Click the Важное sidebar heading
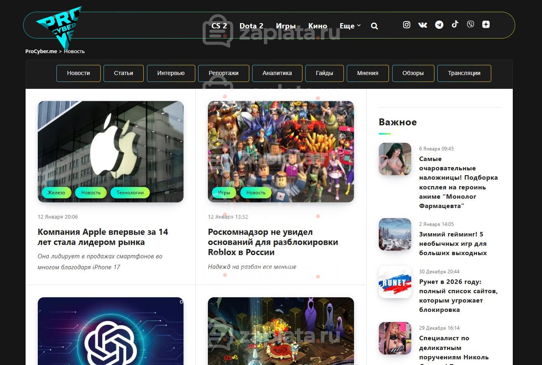This screenshot has height=365, width=542. pos(397,122)
